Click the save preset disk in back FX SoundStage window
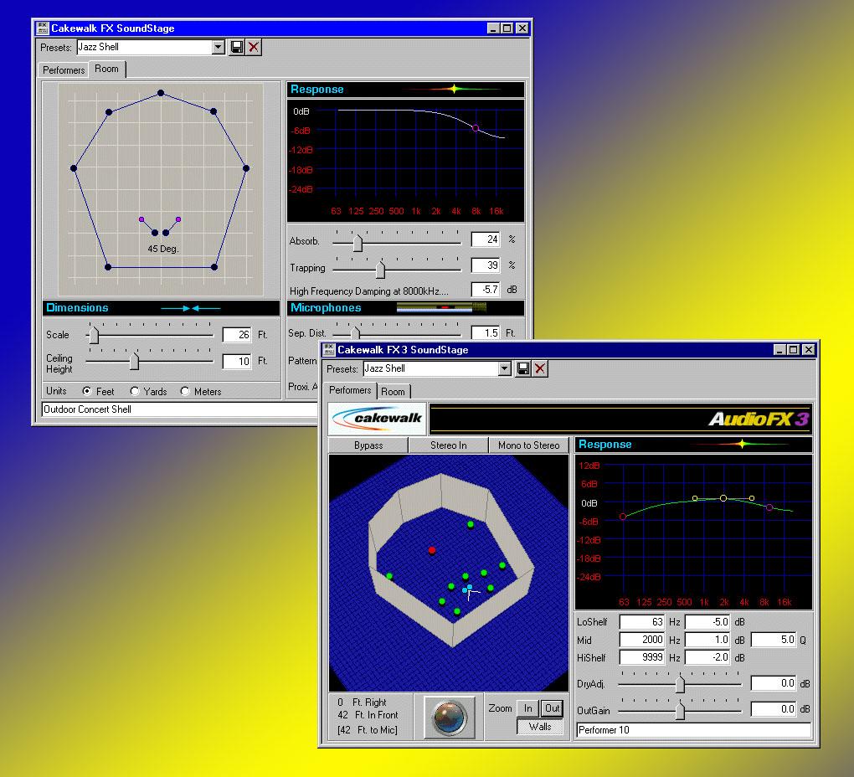Viewport: 854px width, 777px height. pyautogui.click(x=237, y=48)
